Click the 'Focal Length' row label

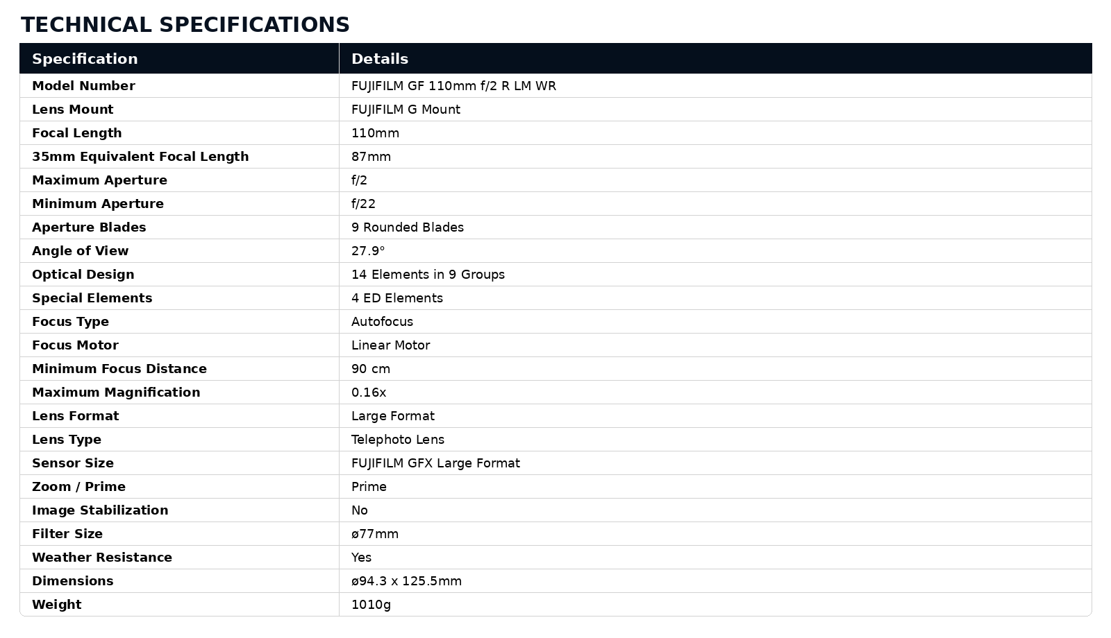click(76, 133)
